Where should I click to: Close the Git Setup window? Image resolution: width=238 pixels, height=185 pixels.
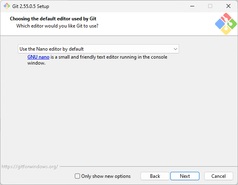pos(228,6)
